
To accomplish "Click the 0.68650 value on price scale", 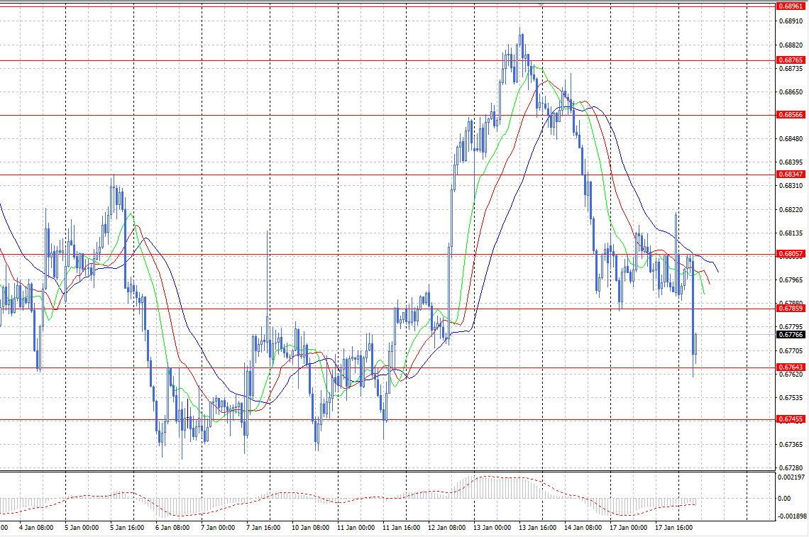I will [791, 92].
